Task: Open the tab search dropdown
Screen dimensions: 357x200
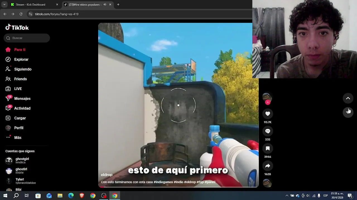Action: tap(4, 4)
